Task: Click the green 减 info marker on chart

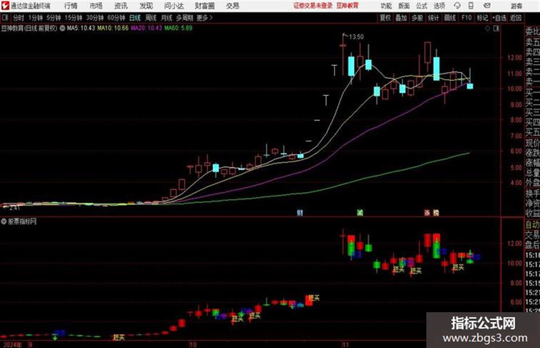Action: tap(360, 213)
